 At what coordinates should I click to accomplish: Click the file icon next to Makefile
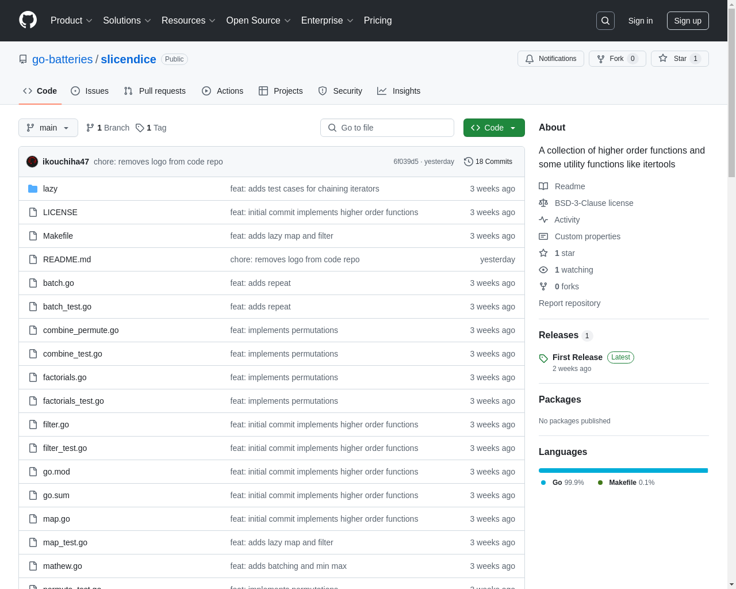point(33,236)
